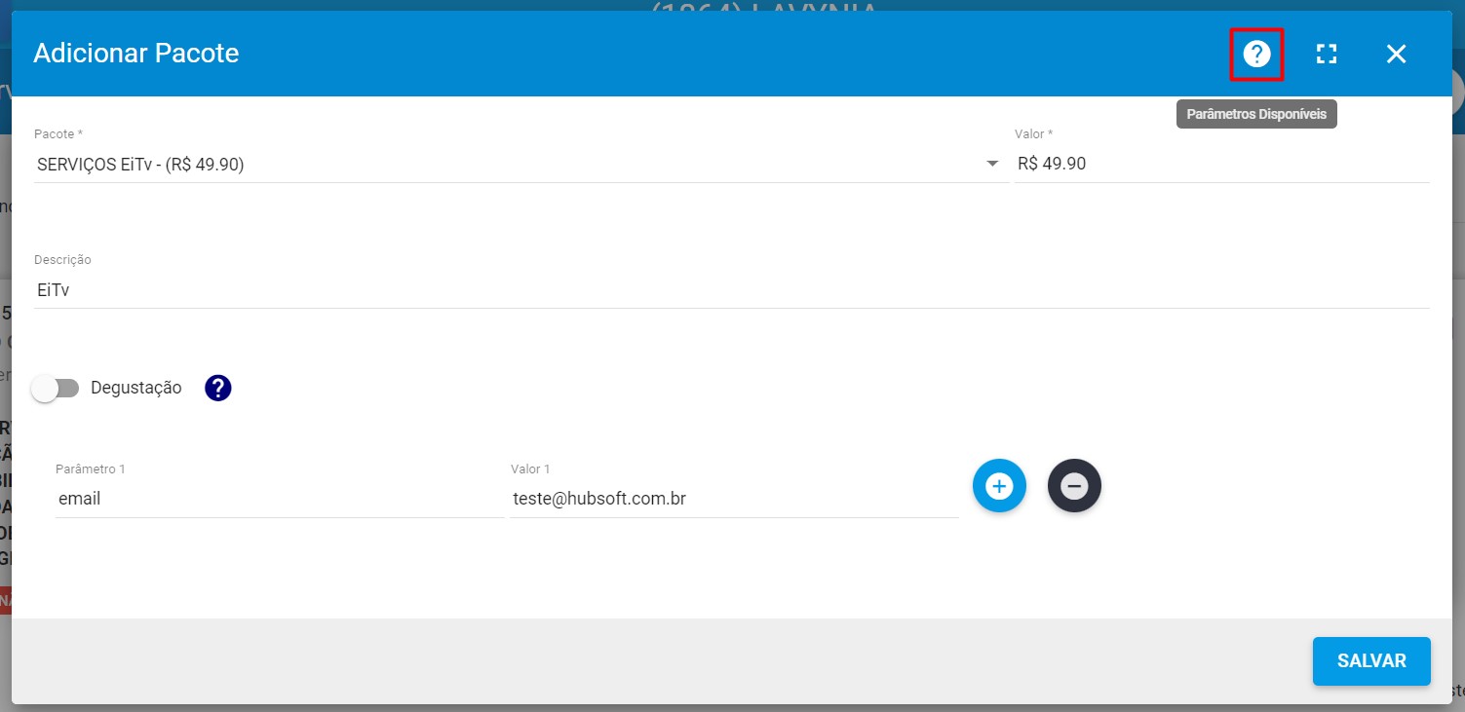Expand the dialog to fullscreen

click(x=1327, y=55)
